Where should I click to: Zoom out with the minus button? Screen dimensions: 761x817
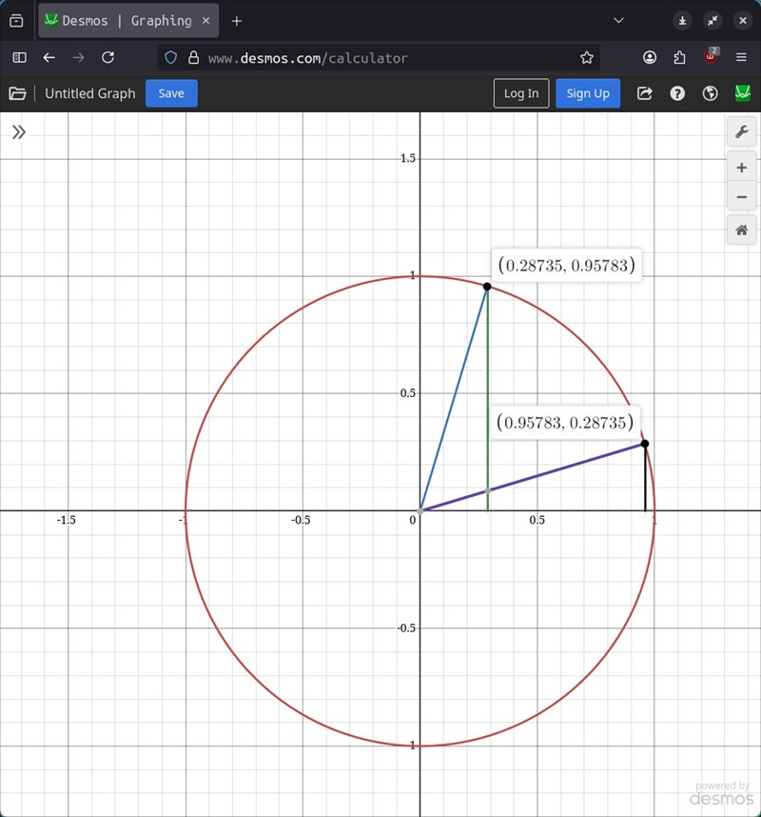pos(742,198)
